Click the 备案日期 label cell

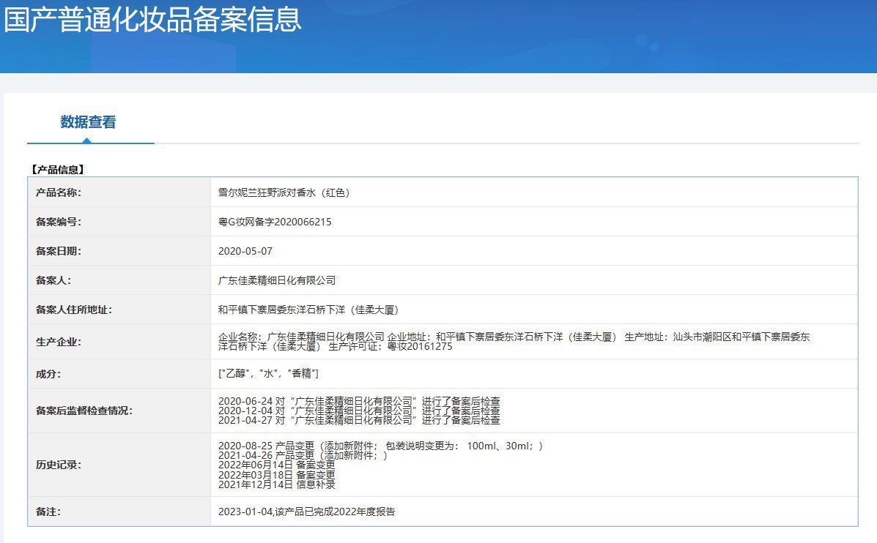[x=119, y=251]
